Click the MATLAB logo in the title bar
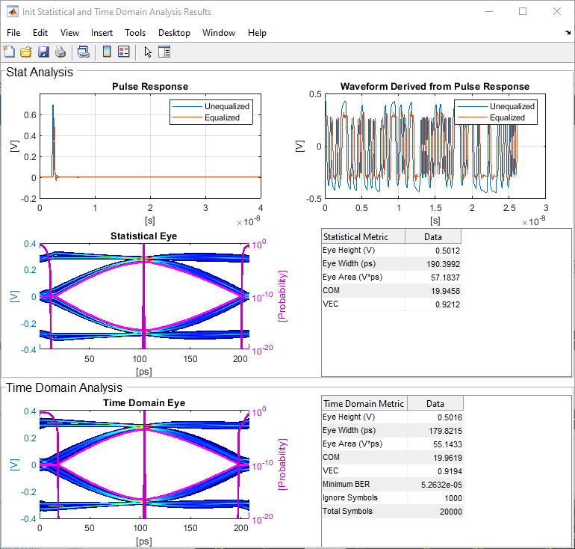The height and width of the screenshot is (549, 575). [x=13, y=12]
